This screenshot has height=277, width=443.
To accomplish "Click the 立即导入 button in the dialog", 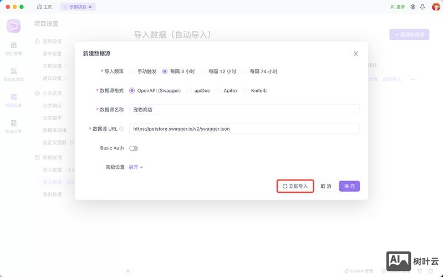I will pos(295,186).
